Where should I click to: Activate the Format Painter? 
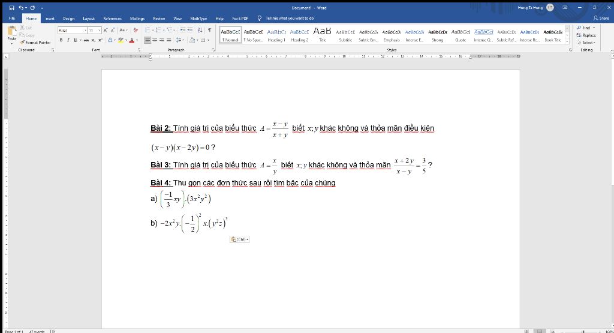[x=35, y=43]
